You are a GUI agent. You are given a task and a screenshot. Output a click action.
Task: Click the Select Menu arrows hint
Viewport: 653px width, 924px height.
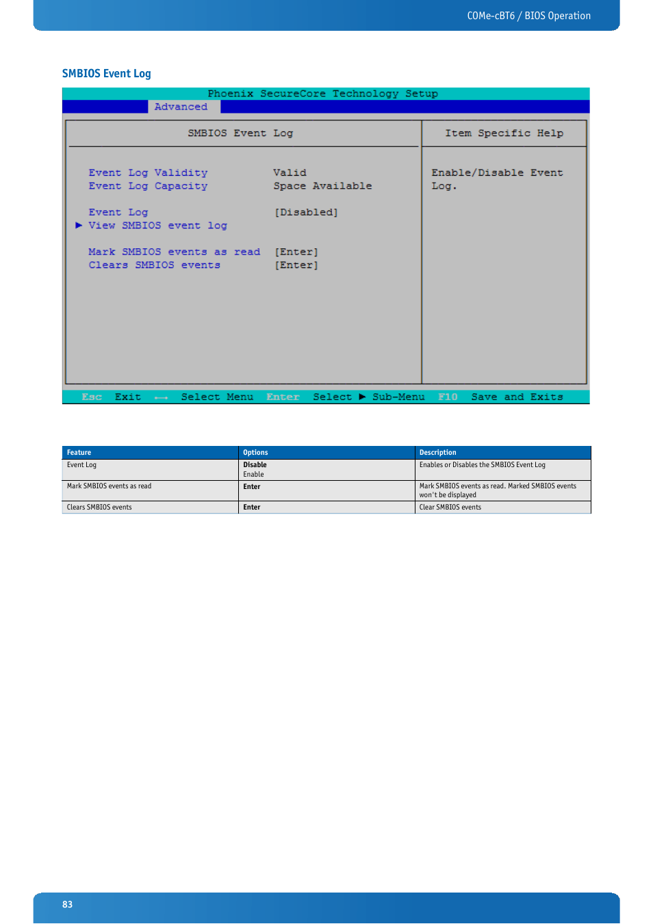204,397
